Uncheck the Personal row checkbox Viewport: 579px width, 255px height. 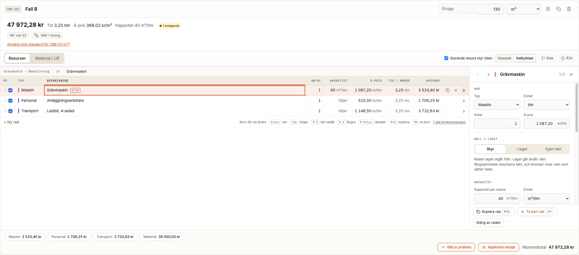[11, 101]
